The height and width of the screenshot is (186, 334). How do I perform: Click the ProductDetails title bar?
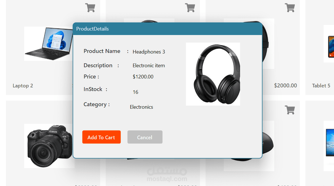167,29
